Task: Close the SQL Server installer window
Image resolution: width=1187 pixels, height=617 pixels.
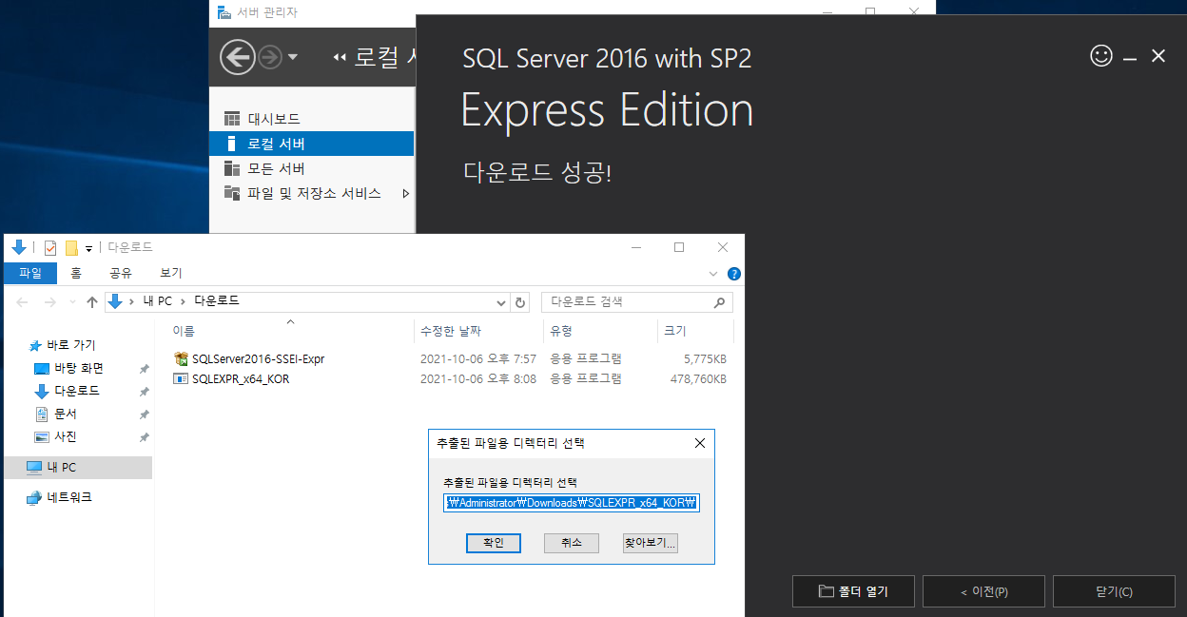Action: point(1158,56)
